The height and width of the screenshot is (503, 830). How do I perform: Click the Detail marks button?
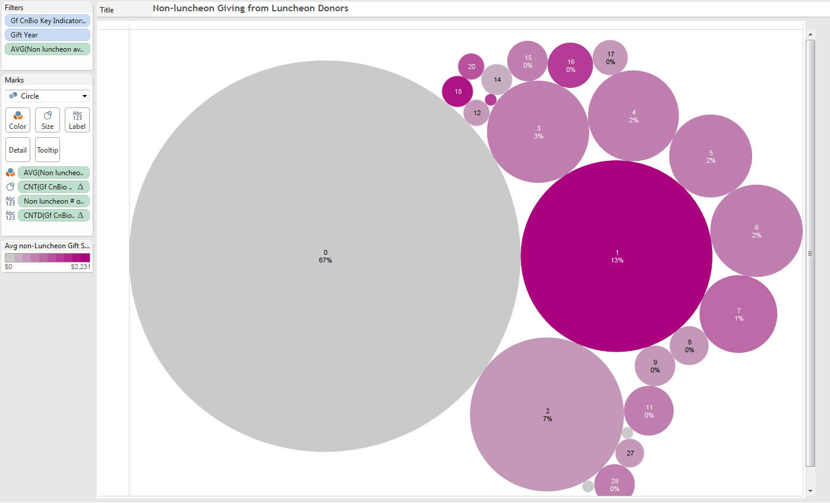[x=18, y=150]
